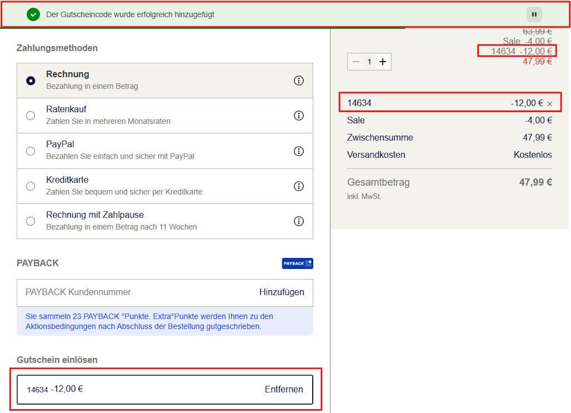Screen dimensions: 571x413
Task: Click the struck-through 63,99 € price
Action: click(538, 31)
